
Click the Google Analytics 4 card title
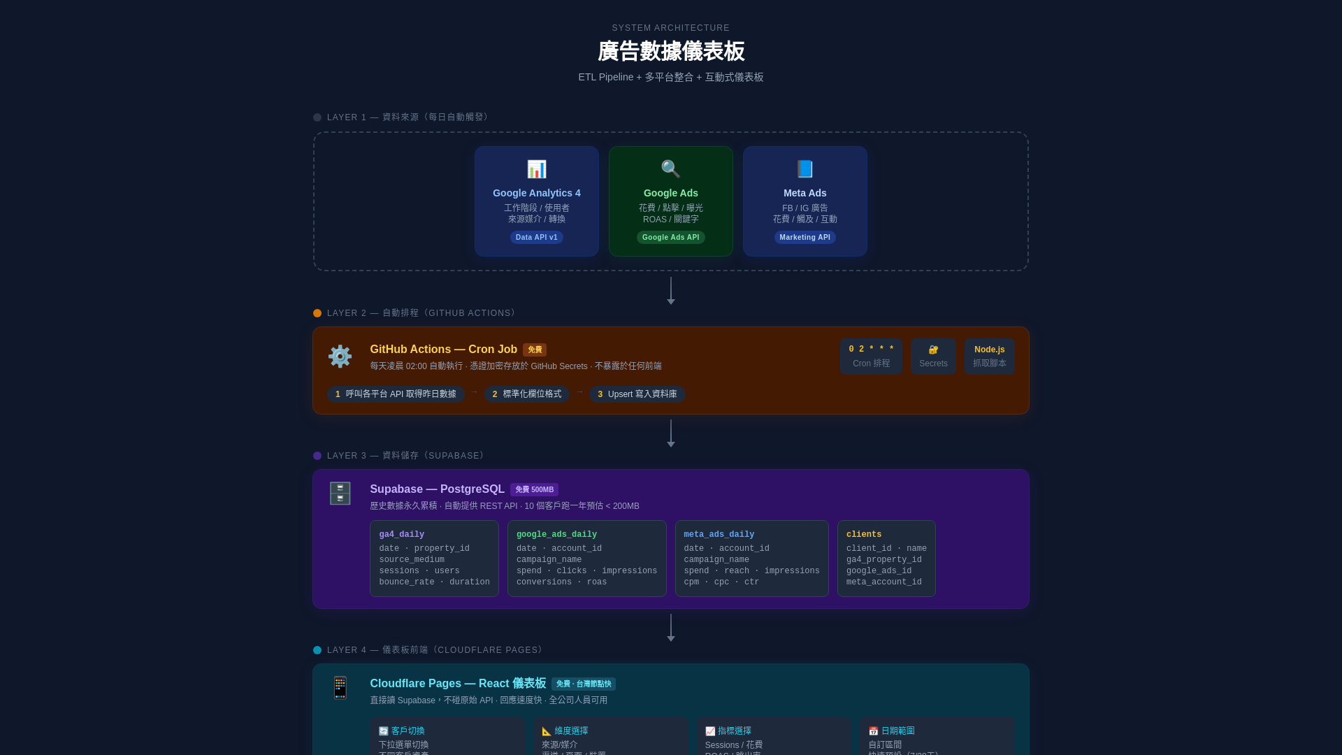[x=537, y=193]
